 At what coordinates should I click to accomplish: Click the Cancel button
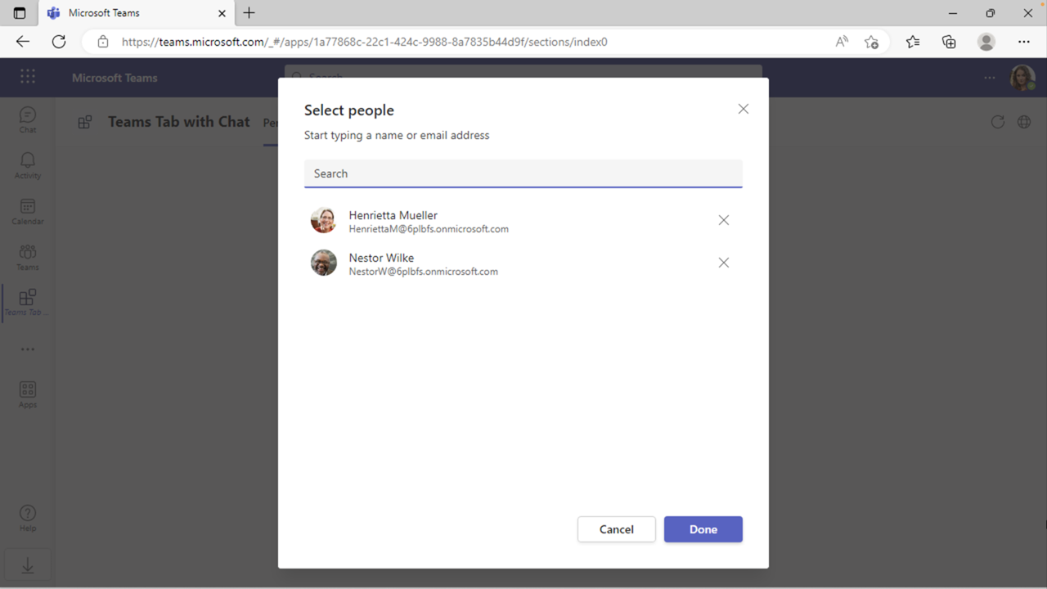(x=617, y=529)
